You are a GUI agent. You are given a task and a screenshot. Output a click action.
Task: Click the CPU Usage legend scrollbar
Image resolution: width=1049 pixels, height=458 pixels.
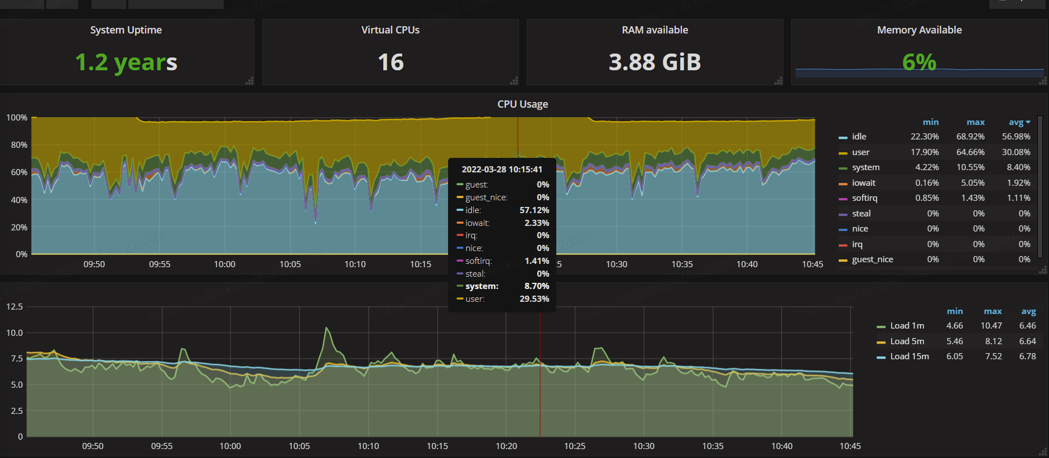(1040, 187)
